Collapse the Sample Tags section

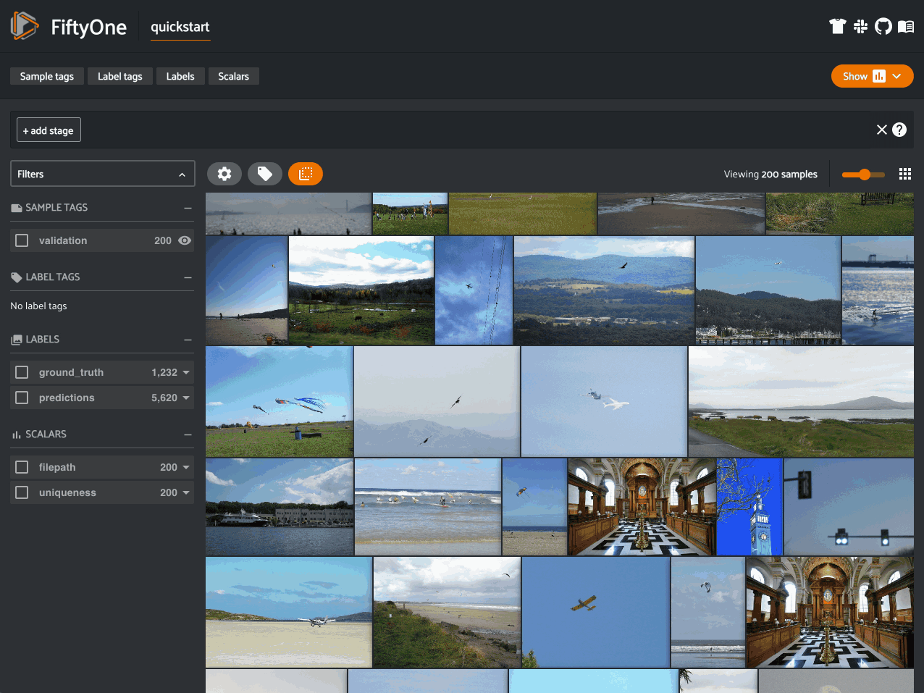click(188, 208)
